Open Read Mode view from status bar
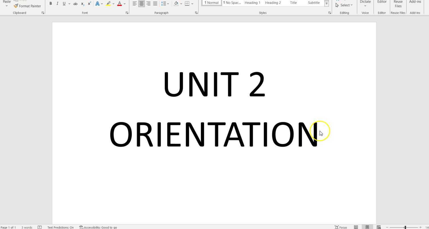 (x=356, y=227)
